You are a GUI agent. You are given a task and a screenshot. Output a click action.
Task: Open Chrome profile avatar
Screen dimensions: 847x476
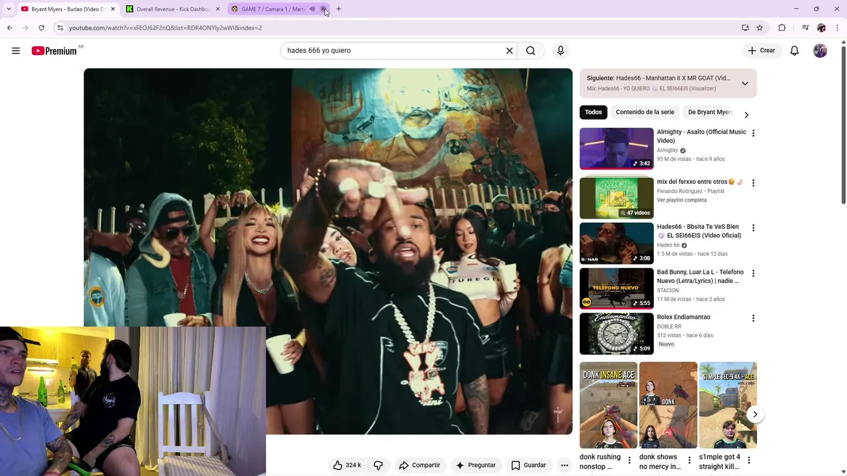tap(821, 28)
